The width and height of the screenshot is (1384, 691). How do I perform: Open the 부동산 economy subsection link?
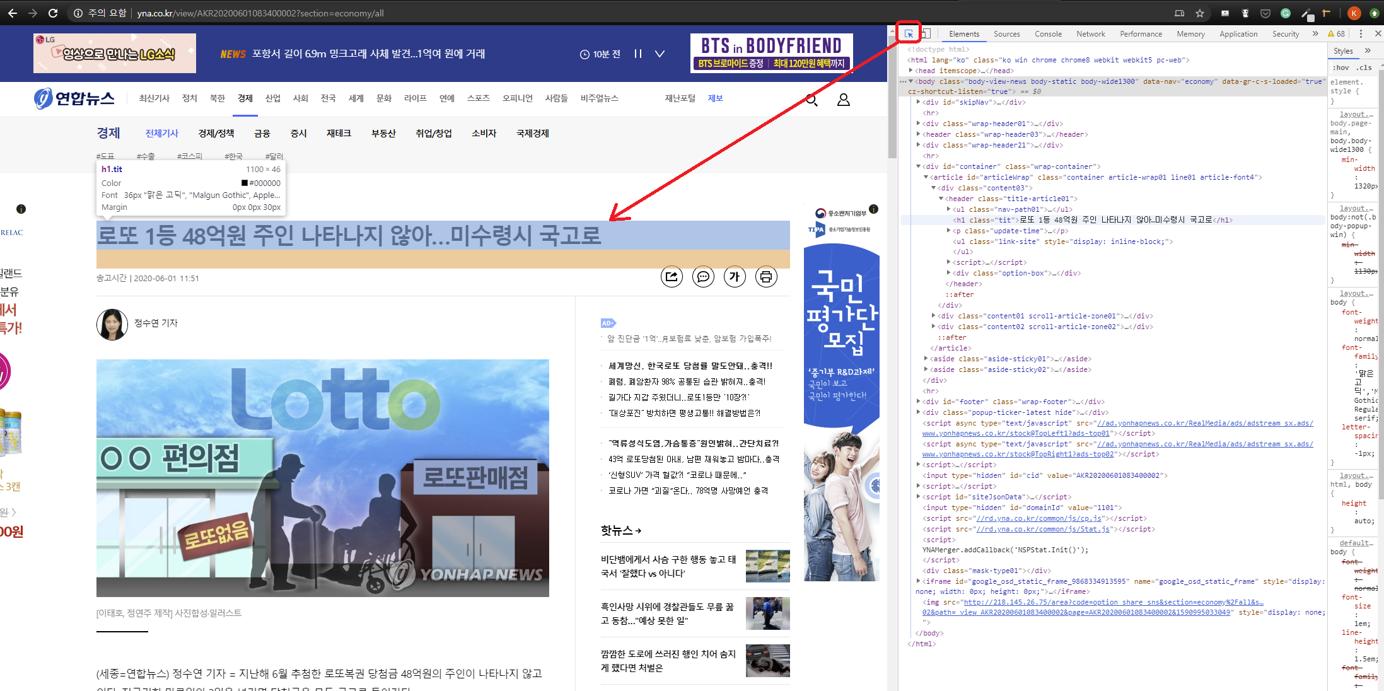coord(383,133)
